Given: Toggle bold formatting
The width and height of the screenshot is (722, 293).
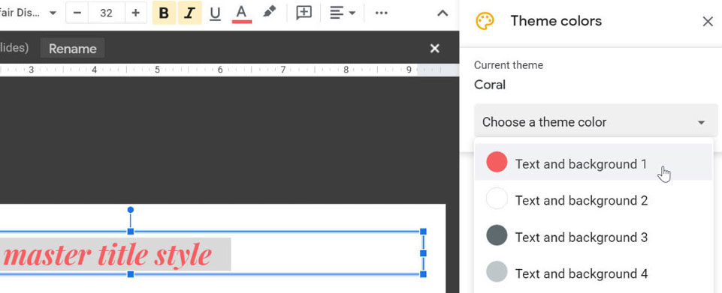Looking at the screenshot, I should point(164,13).
